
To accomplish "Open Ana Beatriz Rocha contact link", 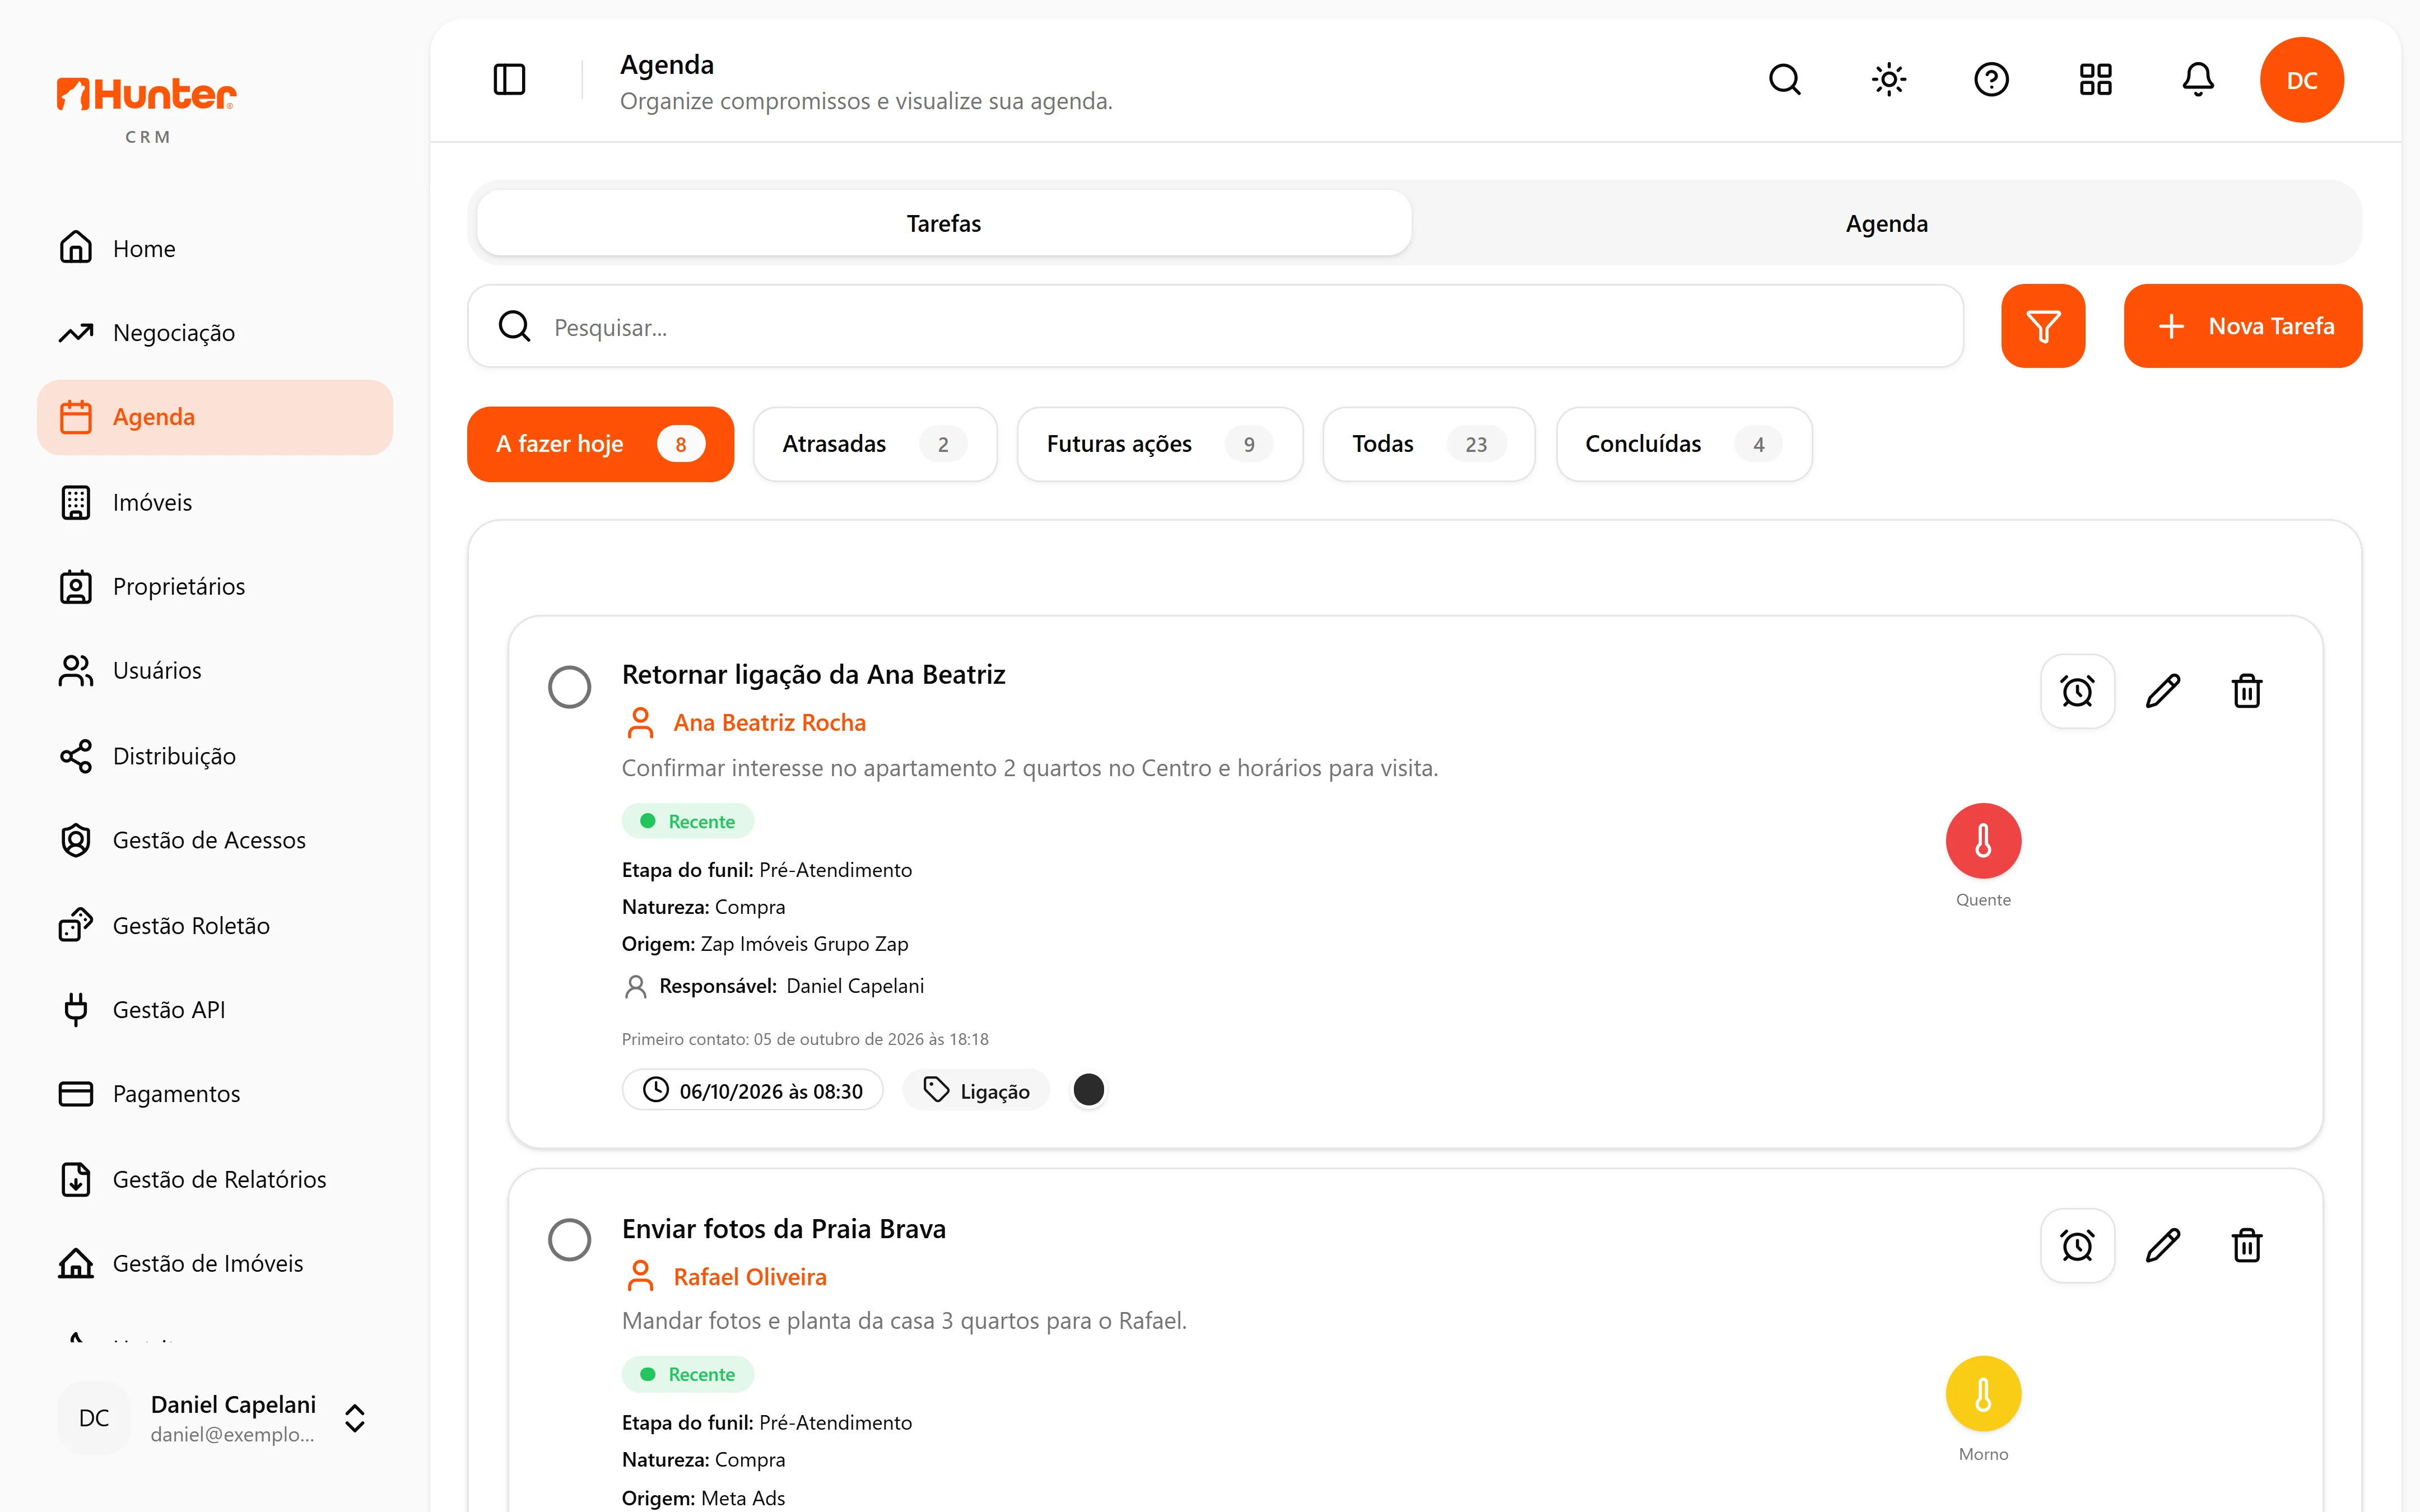I will (x=769, y=722).
